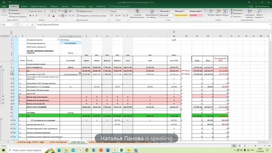272x153 pixels.
Task: Open the Вставить cells insert button
Action: point(211,13)
